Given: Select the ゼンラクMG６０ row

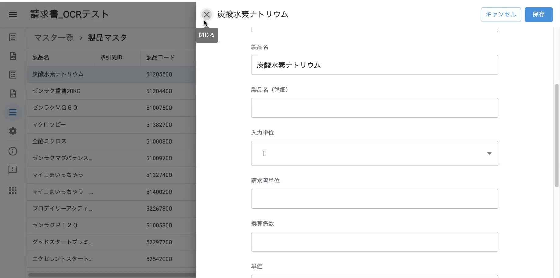Looking at the screenshot, I should click(111, 108).
